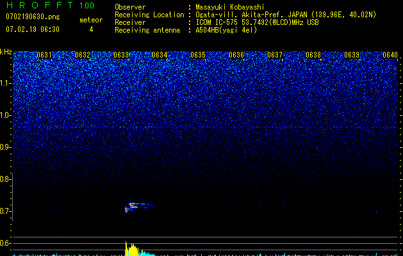The width and height of the screenshot is (403, 256).
Task: Click the observer name Masayuki Kobayashi
Action: (230, 7)
